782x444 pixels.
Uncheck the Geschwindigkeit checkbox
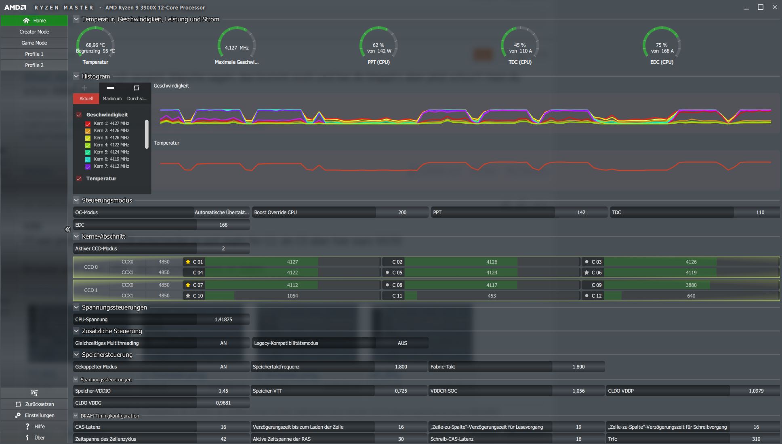coord(79,115)
